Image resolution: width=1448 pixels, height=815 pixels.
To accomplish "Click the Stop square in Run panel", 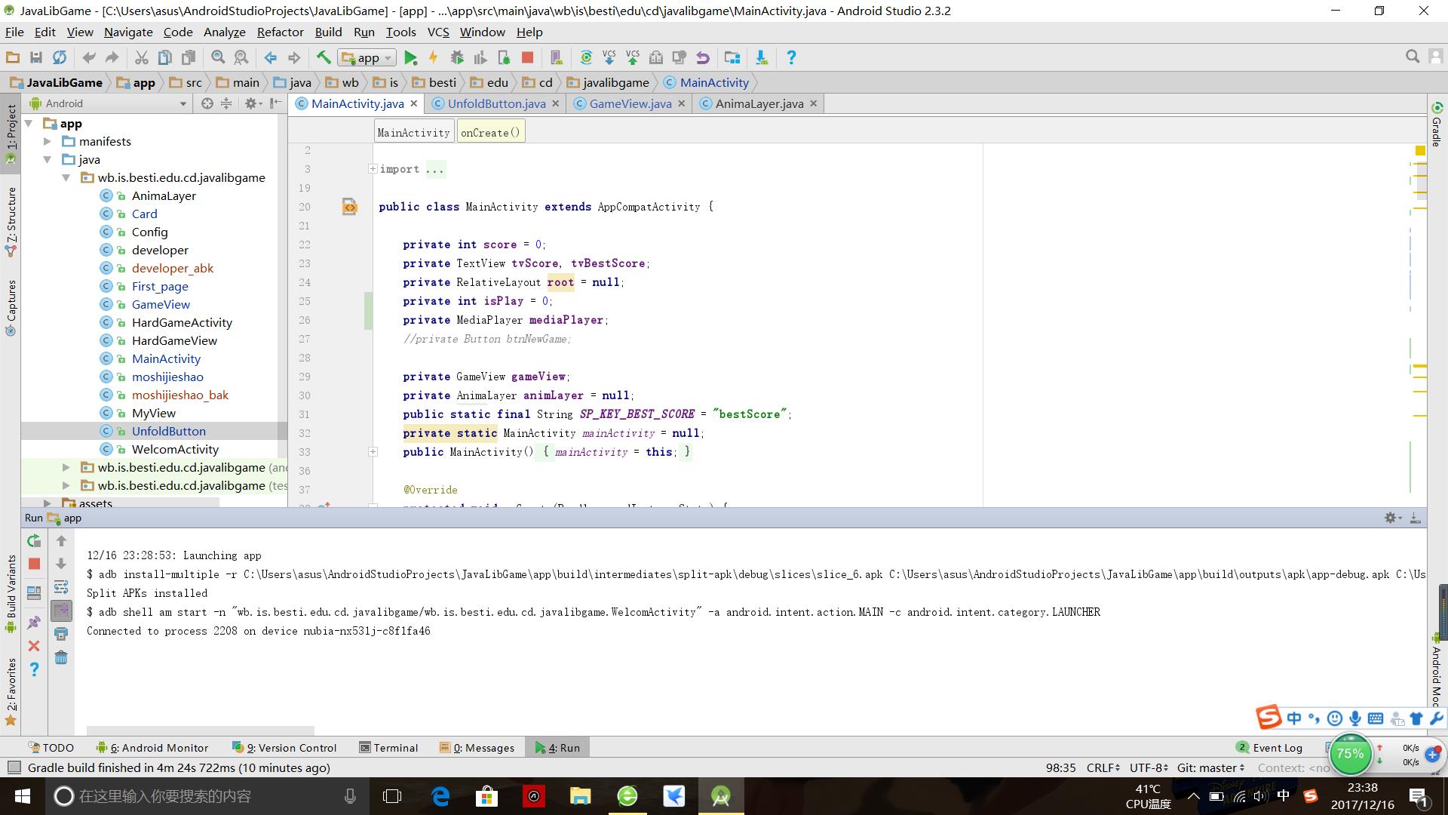I will [34, 564].
